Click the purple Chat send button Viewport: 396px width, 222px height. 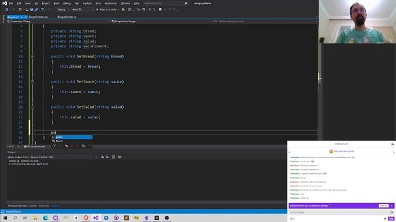pos(391,218)
